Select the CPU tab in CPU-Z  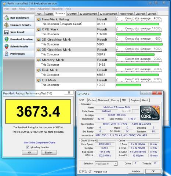pyautogui.click(x=82, y=100)
